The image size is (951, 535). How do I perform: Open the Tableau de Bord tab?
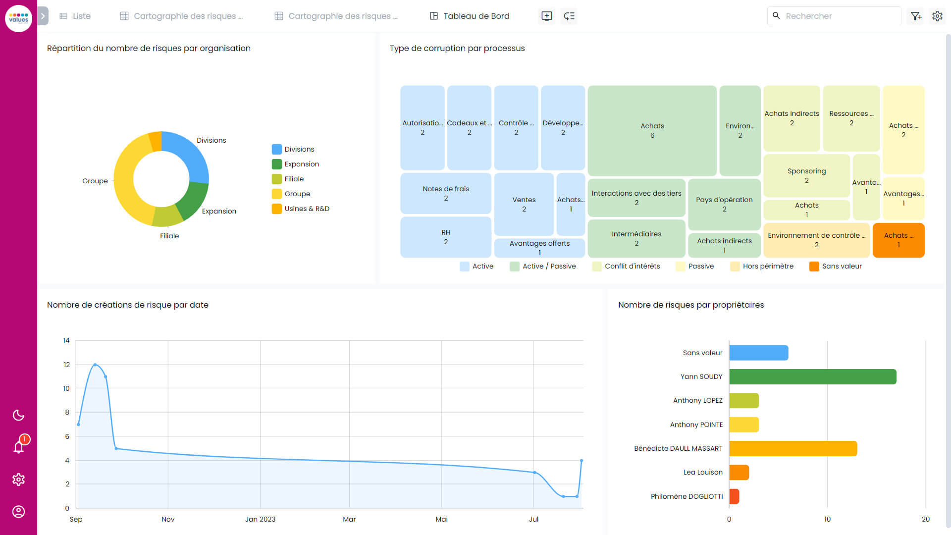coord(469,16)
